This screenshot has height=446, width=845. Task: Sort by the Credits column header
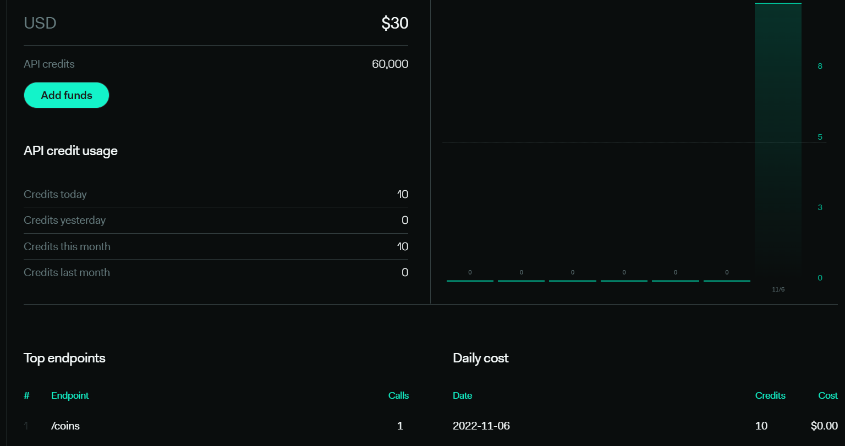[770, 395]
